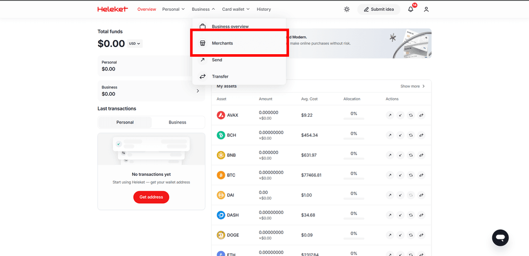Open the Personal $0.00 balance card

(151, 66)
